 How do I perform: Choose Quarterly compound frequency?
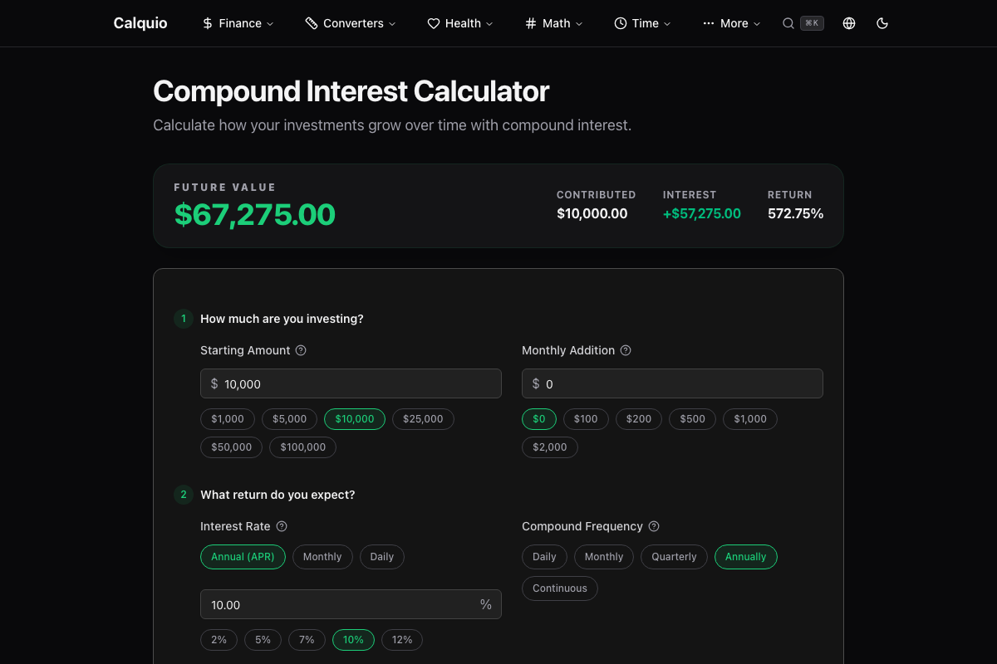tap(674, 557)
